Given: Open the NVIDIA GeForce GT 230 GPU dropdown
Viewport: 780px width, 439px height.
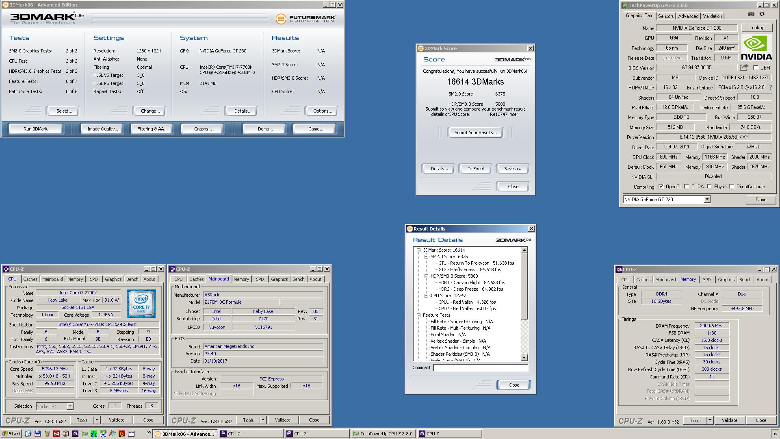Looking at the screenshot, I should 707,199.
